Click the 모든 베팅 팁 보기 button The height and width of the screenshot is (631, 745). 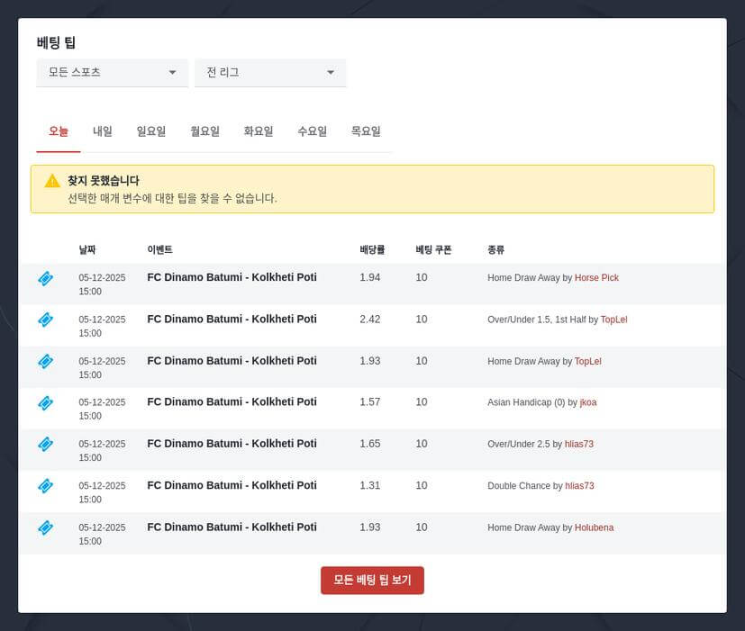point(372,581)
